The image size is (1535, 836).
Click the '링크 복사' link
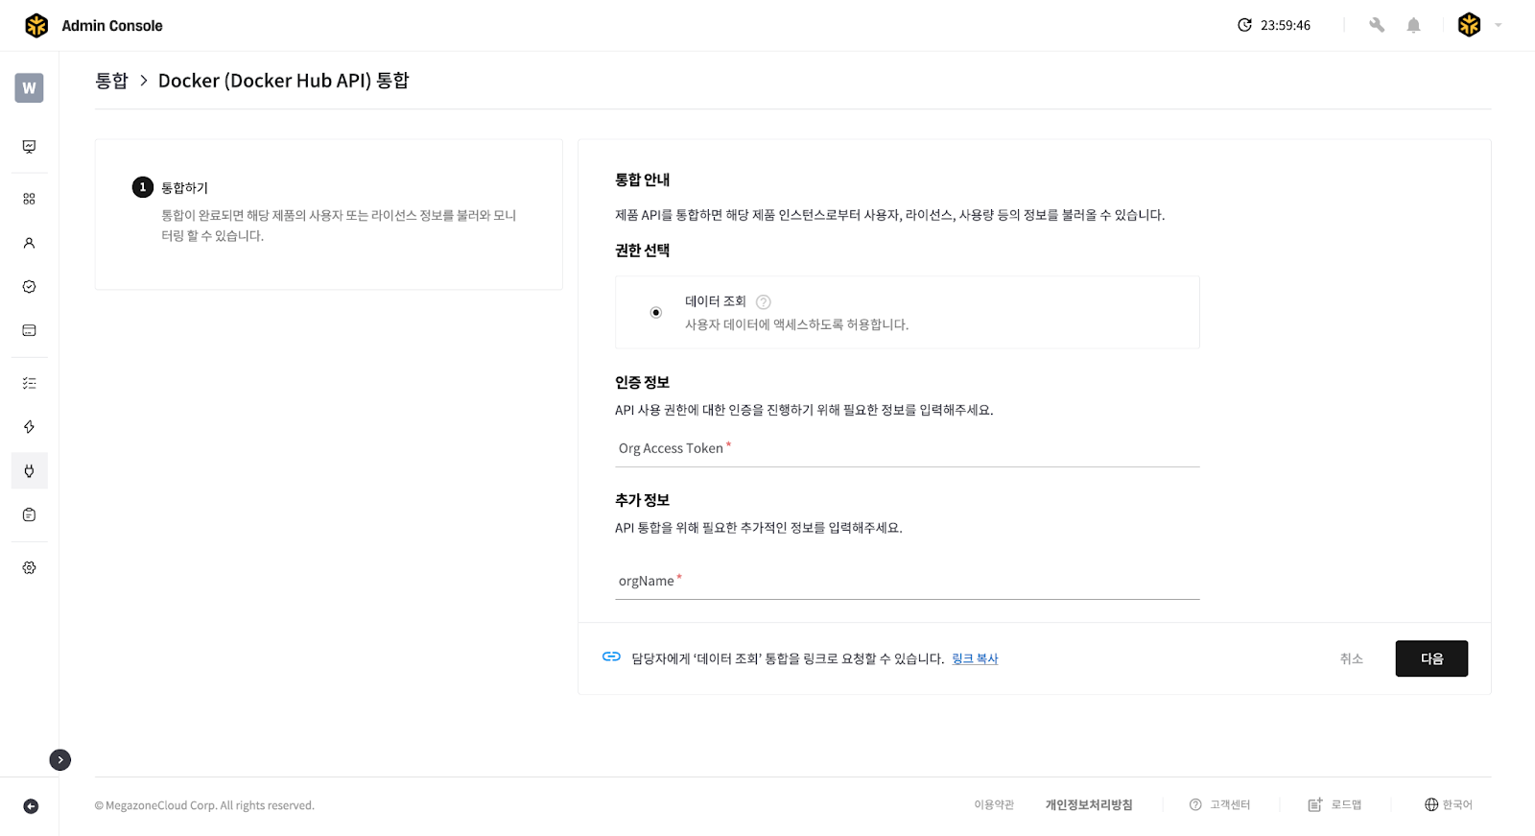(975, 659)
